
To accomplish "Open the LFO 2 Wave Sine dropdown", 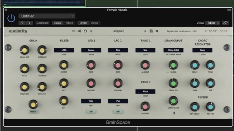I will click(x=118, y=50).
